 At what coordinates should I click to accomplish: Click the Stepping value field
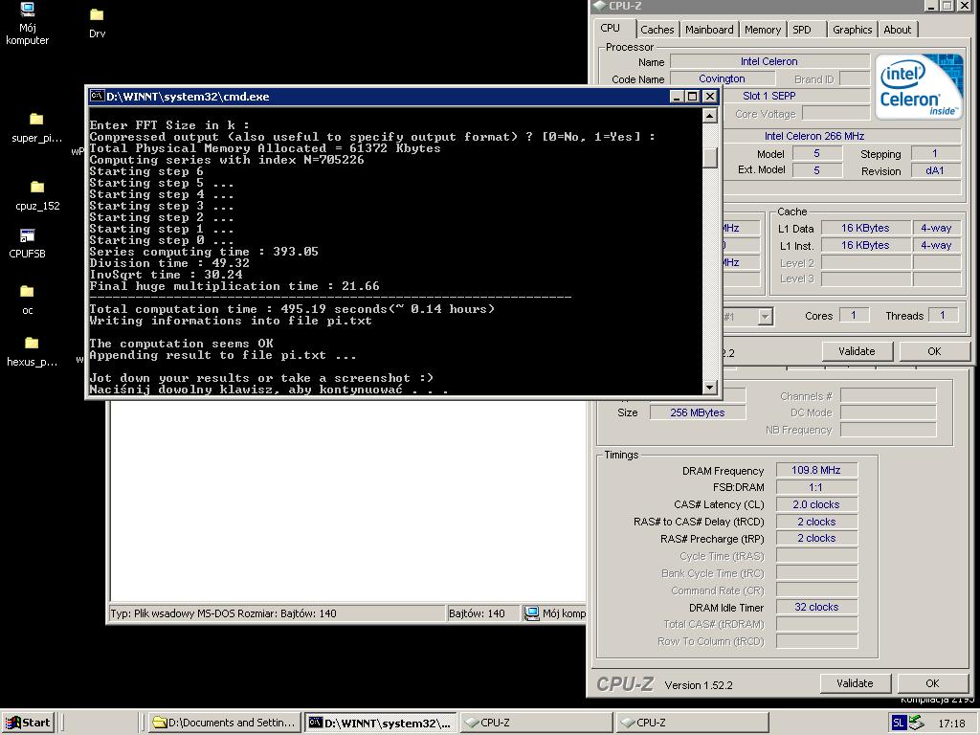click(x=934, y=153)
